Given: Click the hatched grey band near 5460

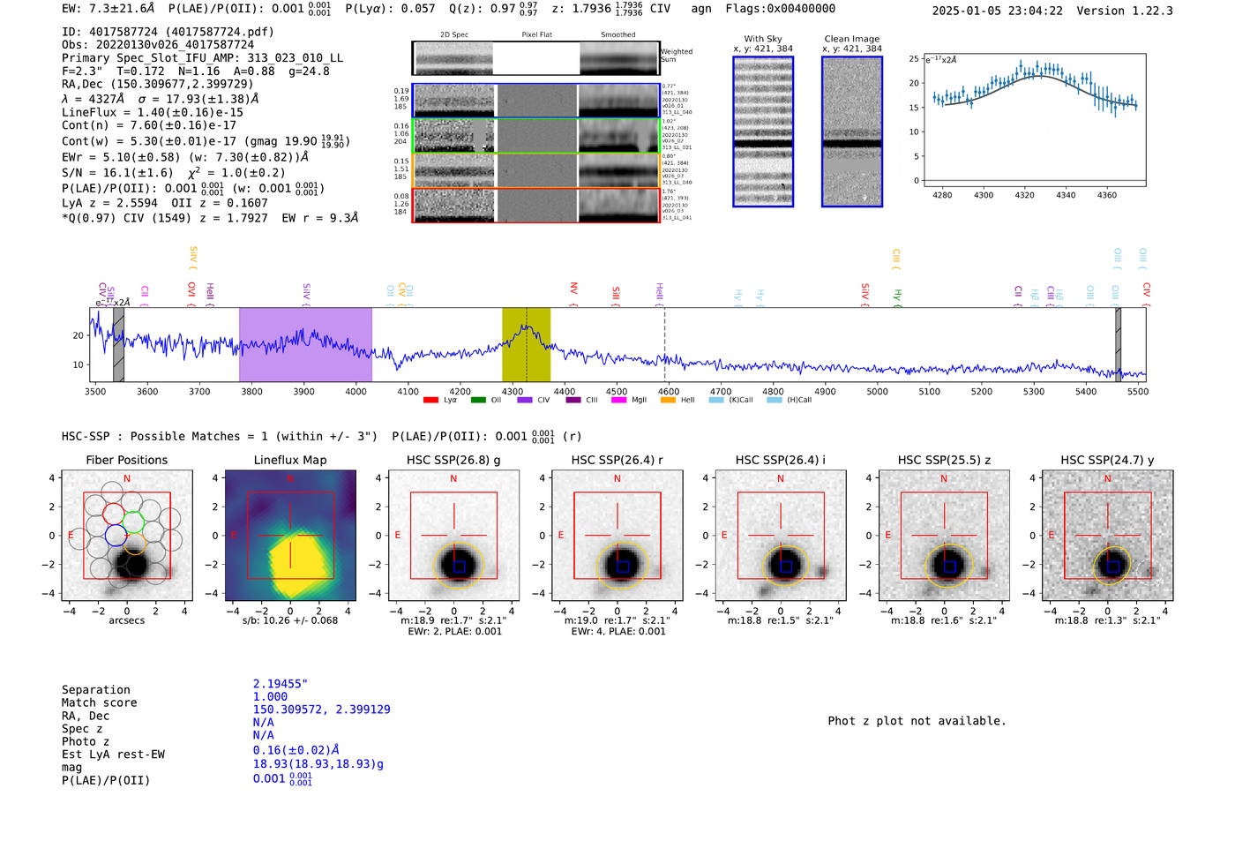Looking at the screenshot, I should (x=1118, y=344).
